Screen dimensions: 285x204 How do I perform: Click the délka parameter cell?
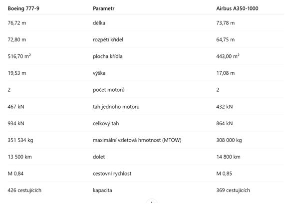point(99,23)
